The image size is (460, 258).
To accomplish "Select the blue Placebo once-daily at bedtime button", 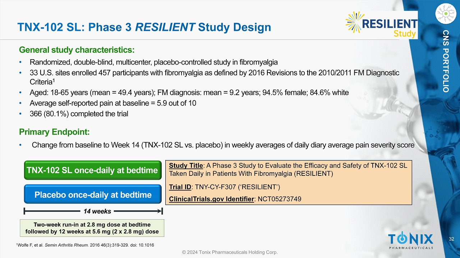I will (92, 194).
